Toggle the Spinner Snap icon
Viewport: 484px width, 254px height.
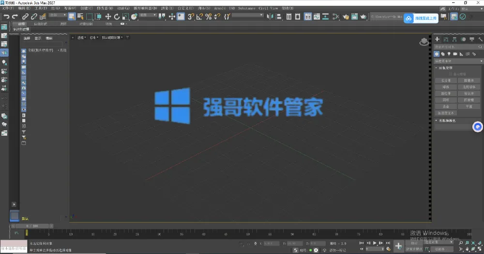point(217,16)
